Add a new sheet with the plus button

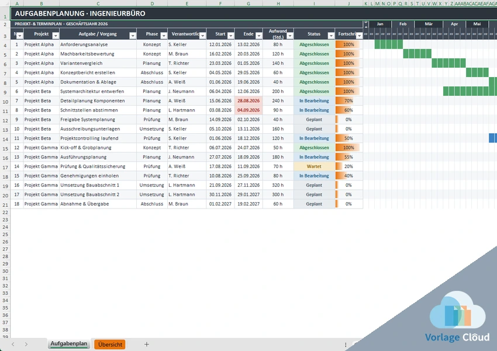(x=146, y=345)
